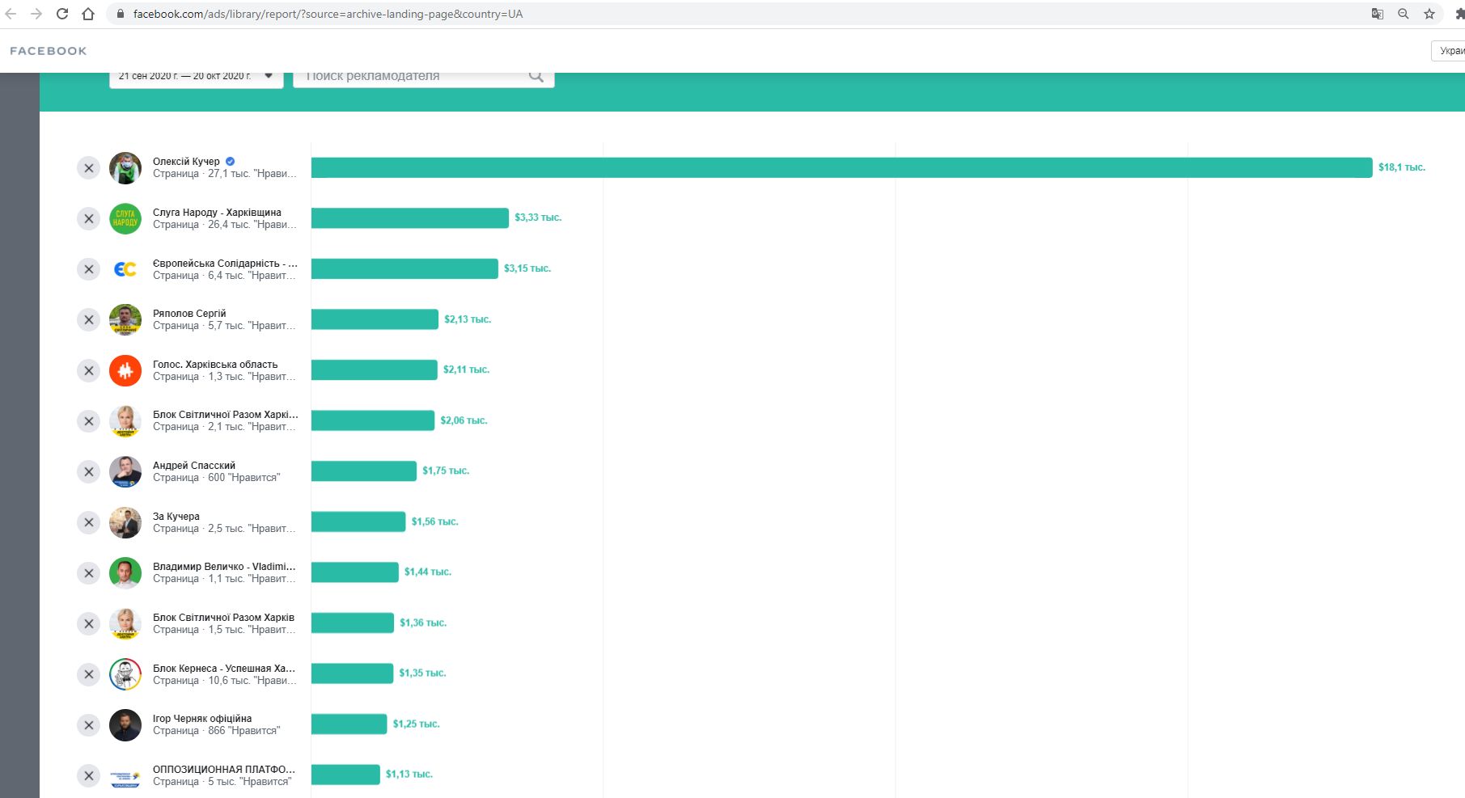This screenshot has width=1465, height=798.
Task: Open Європейська Солідарність EC logo
Action: pyautogui.click(x=125, y=269)
